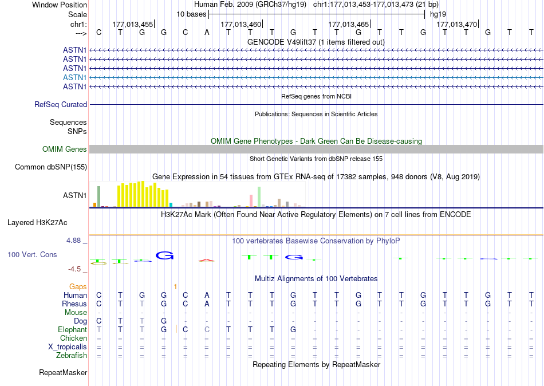The image size is (544, 386).
Task: Click the 4.88 upper PhyloP scale value
Action: click(73, 240)
